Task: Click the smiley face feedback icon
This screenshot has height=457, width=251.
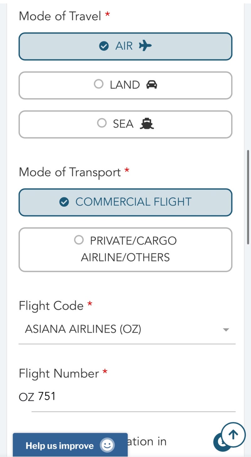Action: tap(107, 445)
